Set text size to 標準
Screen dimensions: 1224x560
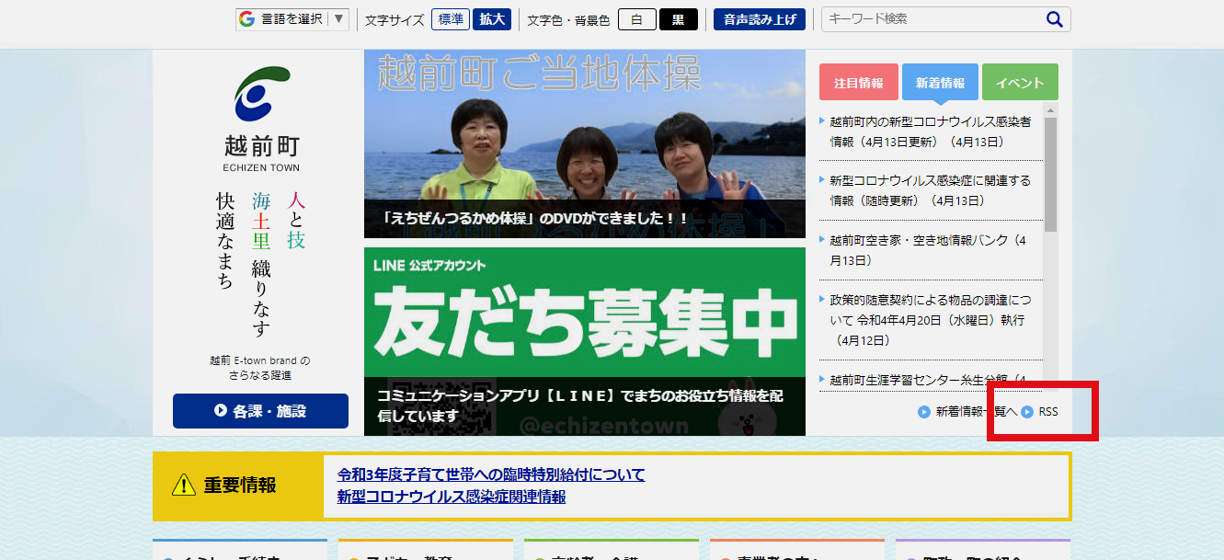pos(451,19)
